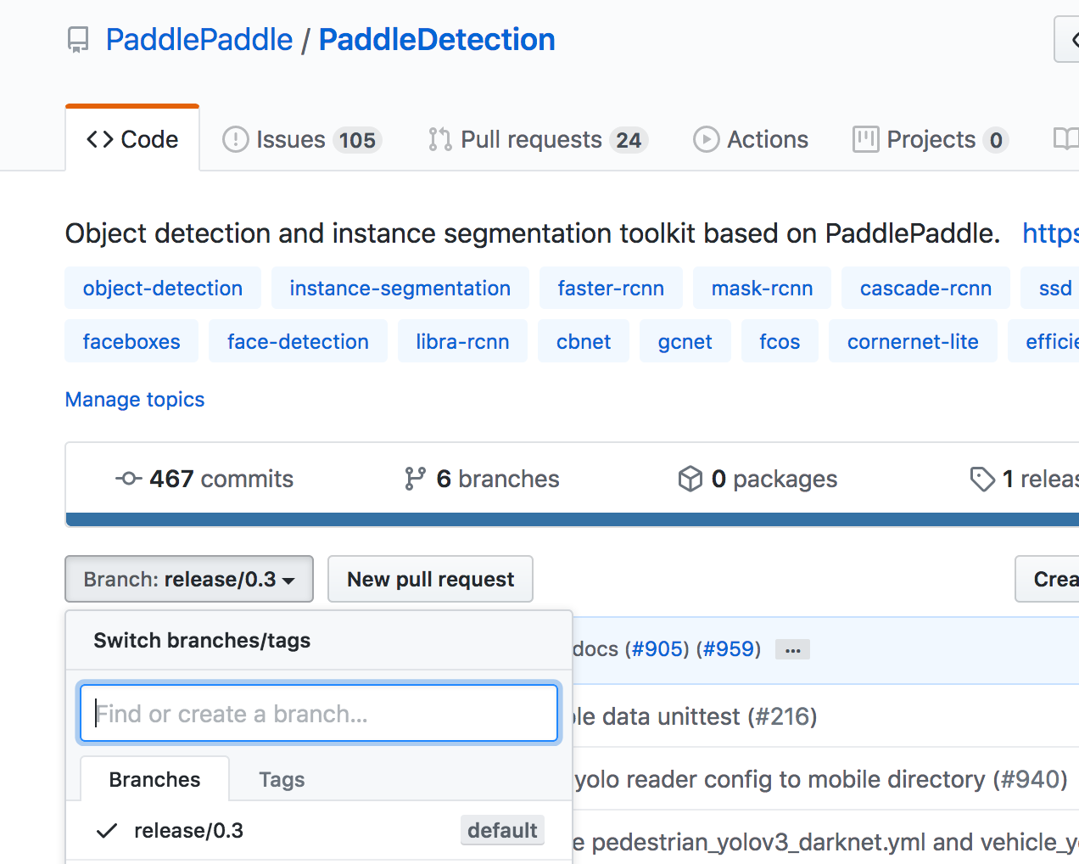Click the releases tag icon
This screenshot has width=1079, height=864.
(x=983, y=478)
